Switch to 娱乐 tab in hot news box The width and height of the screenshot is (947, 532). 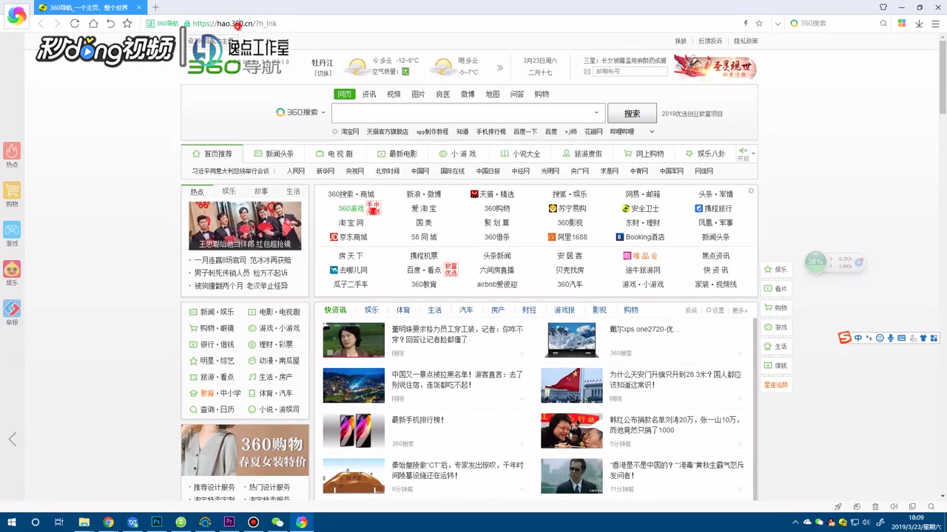(229, 191)
